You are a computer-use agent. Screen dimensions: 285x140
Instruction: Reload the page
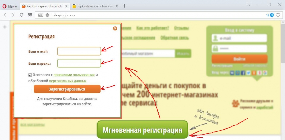(x=22, y=15)
